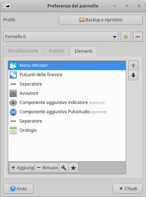Click the star about-item icon

click(73, 168)
